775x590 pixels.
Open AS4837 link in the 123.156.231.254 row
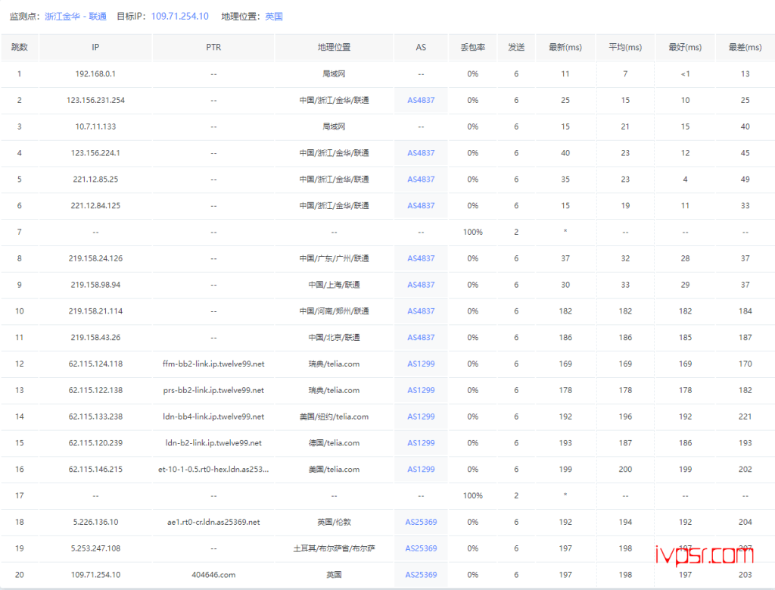point(421,101)
